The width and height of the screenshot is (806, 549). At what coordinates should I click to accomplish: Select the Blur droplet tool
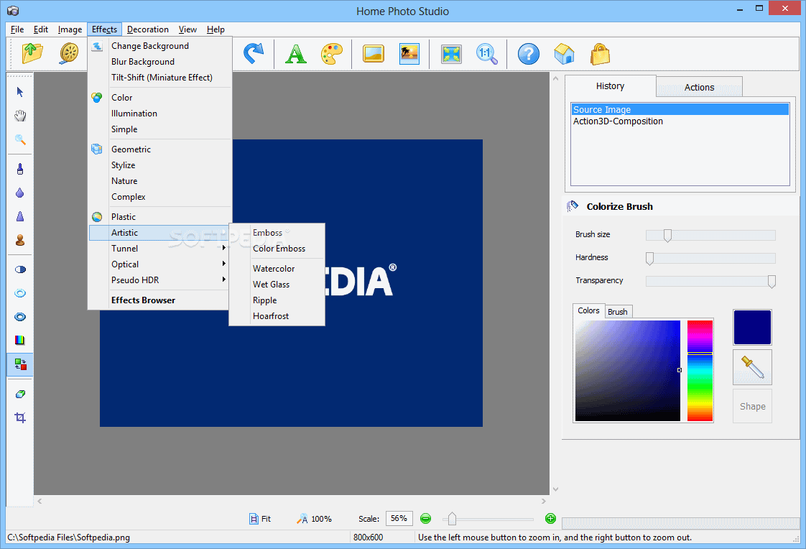(x=20, y=193)
